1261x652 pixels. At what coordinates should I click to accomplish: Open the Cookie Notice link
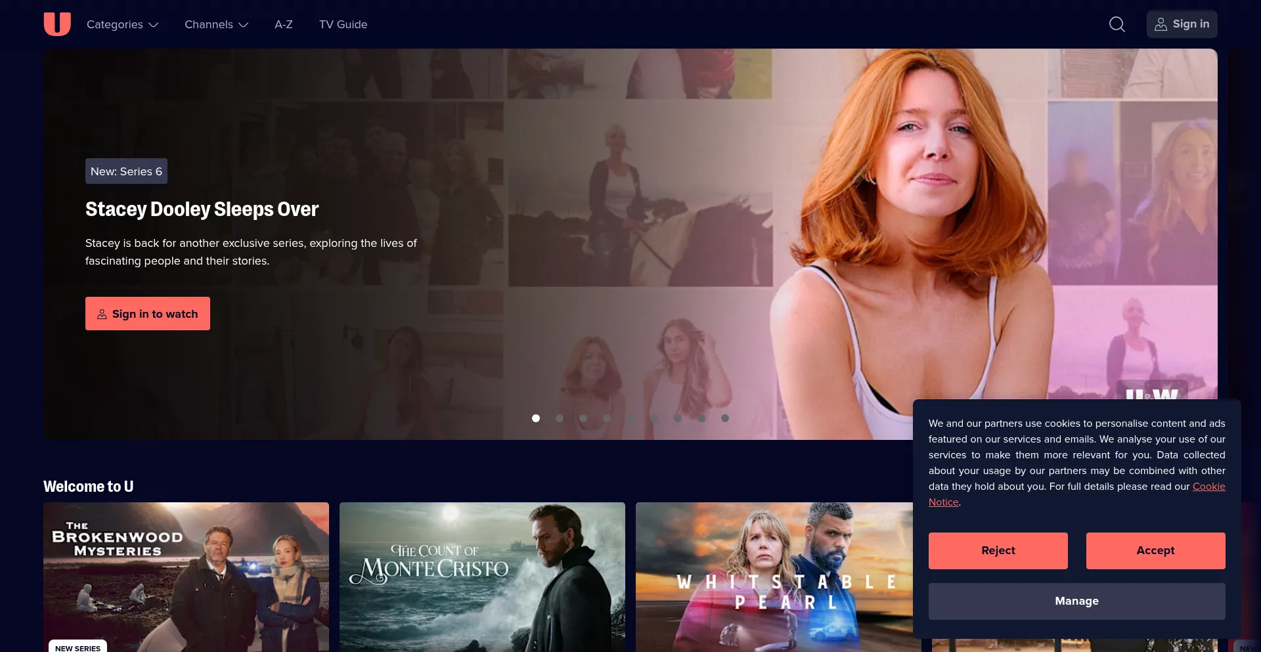click(x=1208, y=487)
